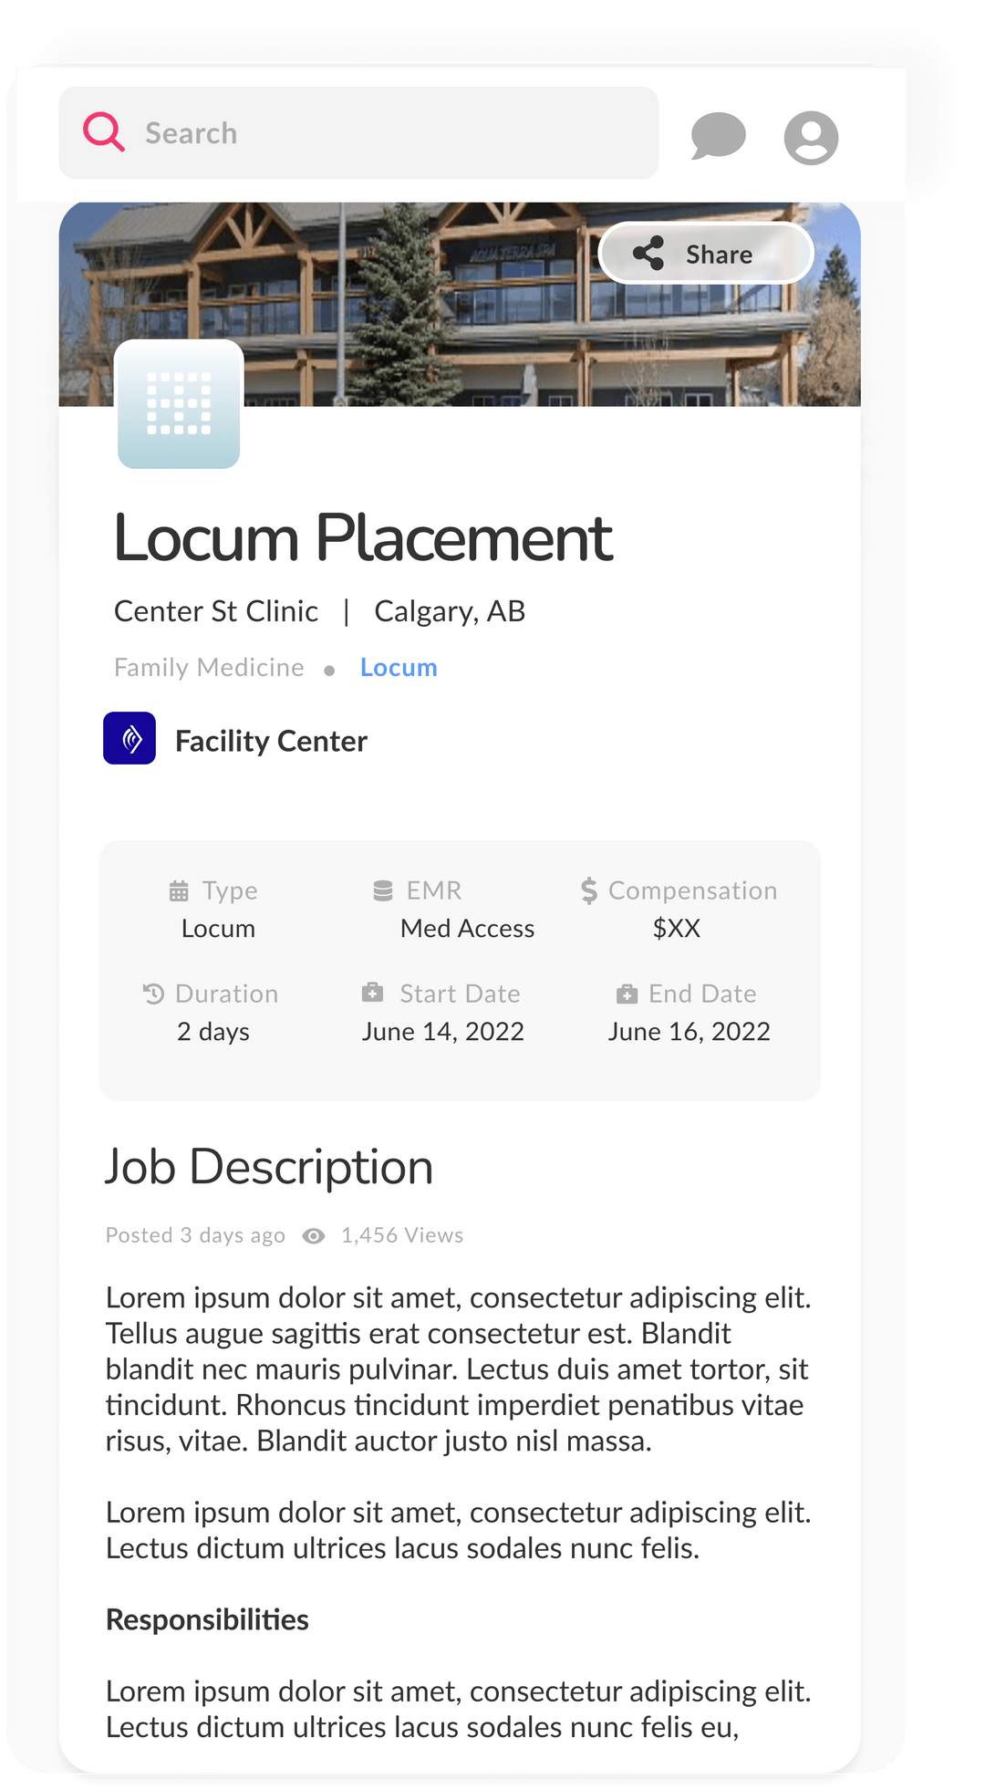
Task: Click the calendar icon beside Type
Action: point(179,890)
